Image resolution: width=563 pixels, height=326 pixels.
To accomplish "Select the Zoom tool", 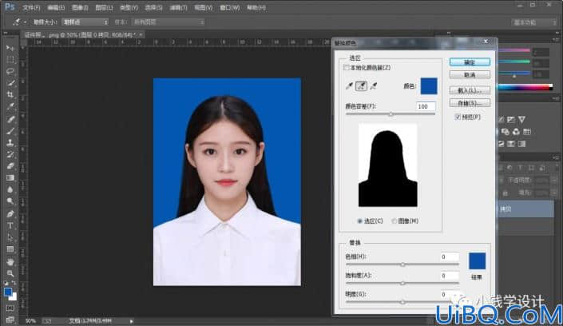I will coord(10,273).
